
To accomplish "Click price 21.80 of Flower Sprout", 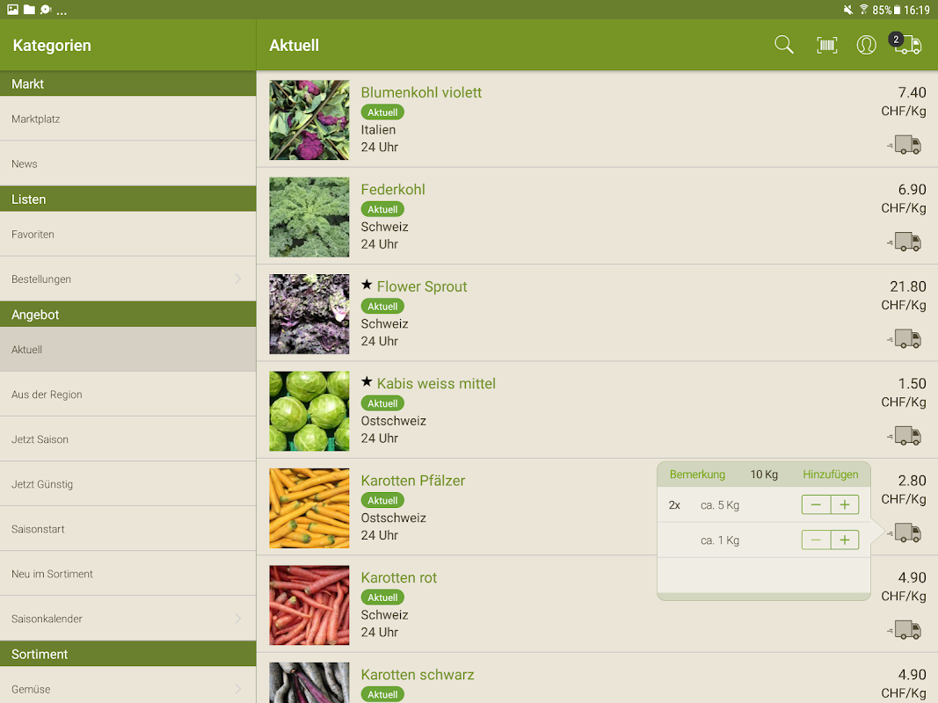I will 907,286.
